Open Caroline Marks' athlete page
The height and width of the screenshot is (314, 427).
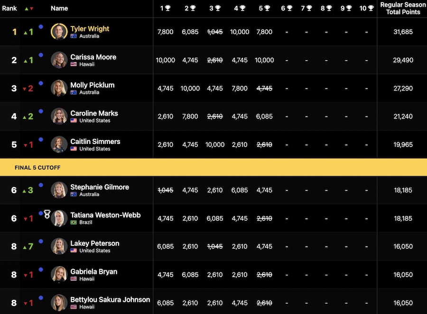pos(94,113)
